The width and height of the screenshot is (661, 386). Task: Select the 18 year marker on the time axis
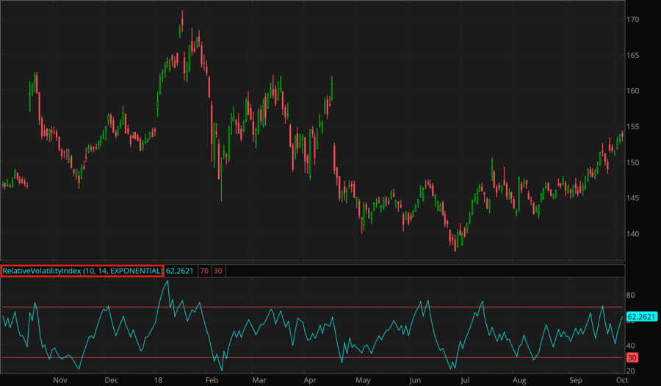(x=158, y=380)
